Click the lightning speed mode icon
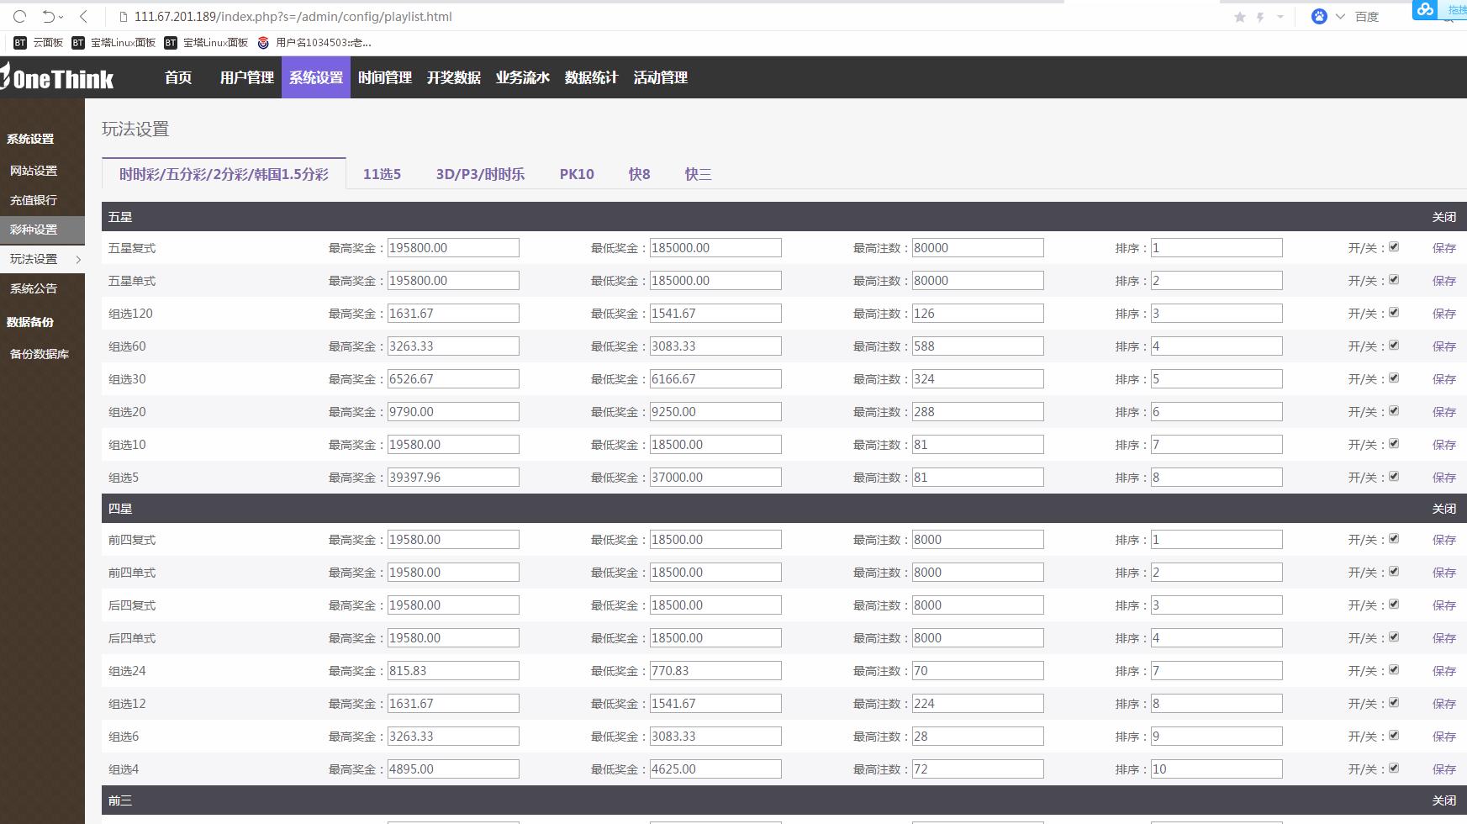1467x824 pixels. pyautogui.click(x=1260, y=17)
